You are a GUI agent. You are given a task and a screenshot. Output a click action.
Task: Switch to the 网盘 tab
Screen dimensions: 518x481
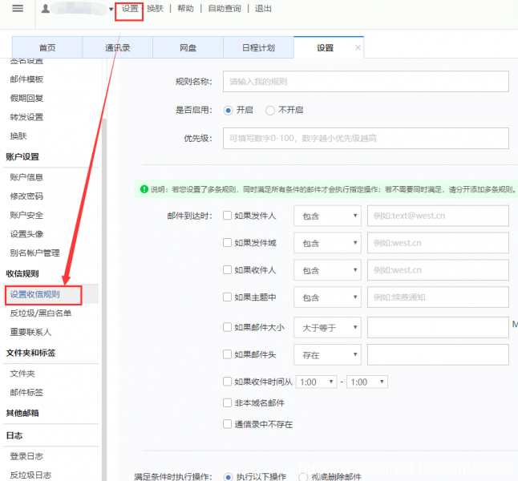pos(188,47)
